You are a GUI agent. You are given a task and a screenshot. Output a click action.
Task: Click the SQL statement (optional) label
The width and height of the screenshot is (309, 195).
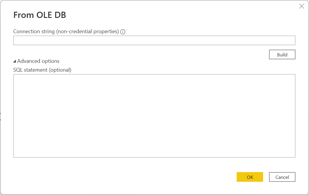pyautogui.click(x=42, y=70)
